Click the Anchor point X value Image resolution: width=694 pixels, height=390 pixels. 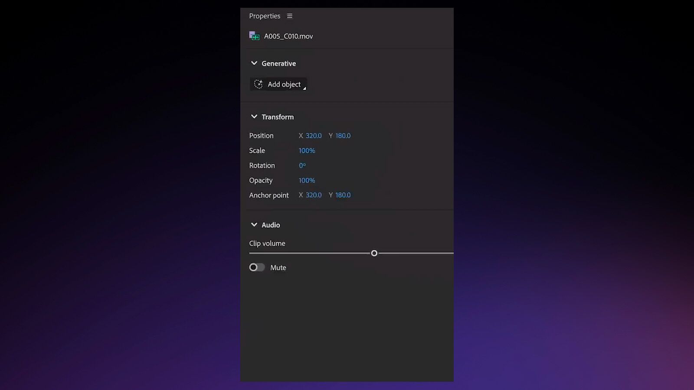tap(313, 195)
